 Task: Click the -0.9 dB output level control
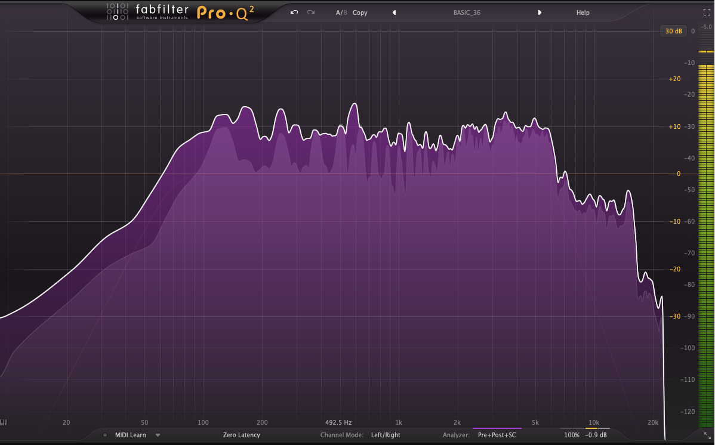[596, 435]
